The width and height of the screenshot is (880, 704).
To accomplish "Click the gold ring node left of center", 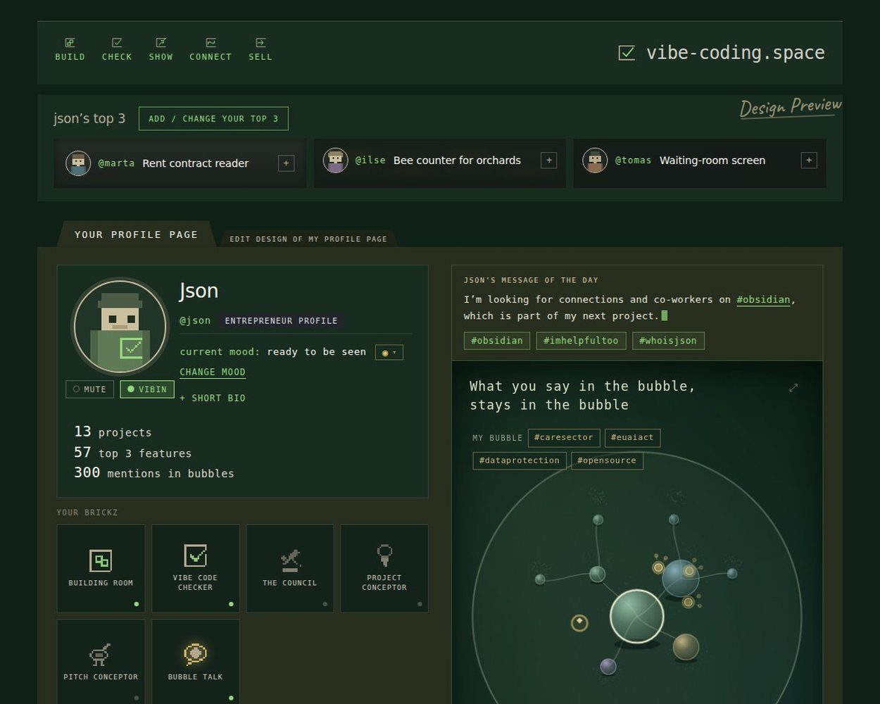I will click(x=579, y=623).
